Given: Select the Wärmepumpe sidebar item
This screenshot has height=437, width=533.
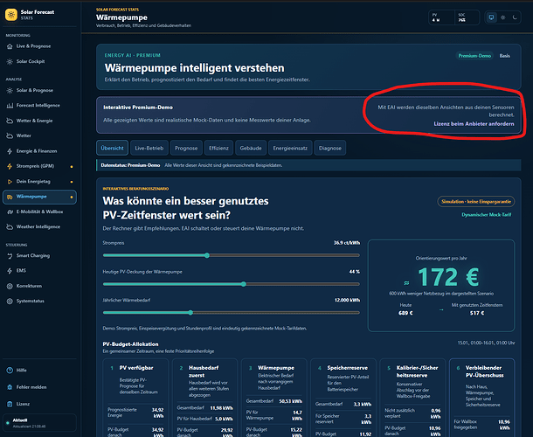Looking at the screenshot, I should [39, 197].
